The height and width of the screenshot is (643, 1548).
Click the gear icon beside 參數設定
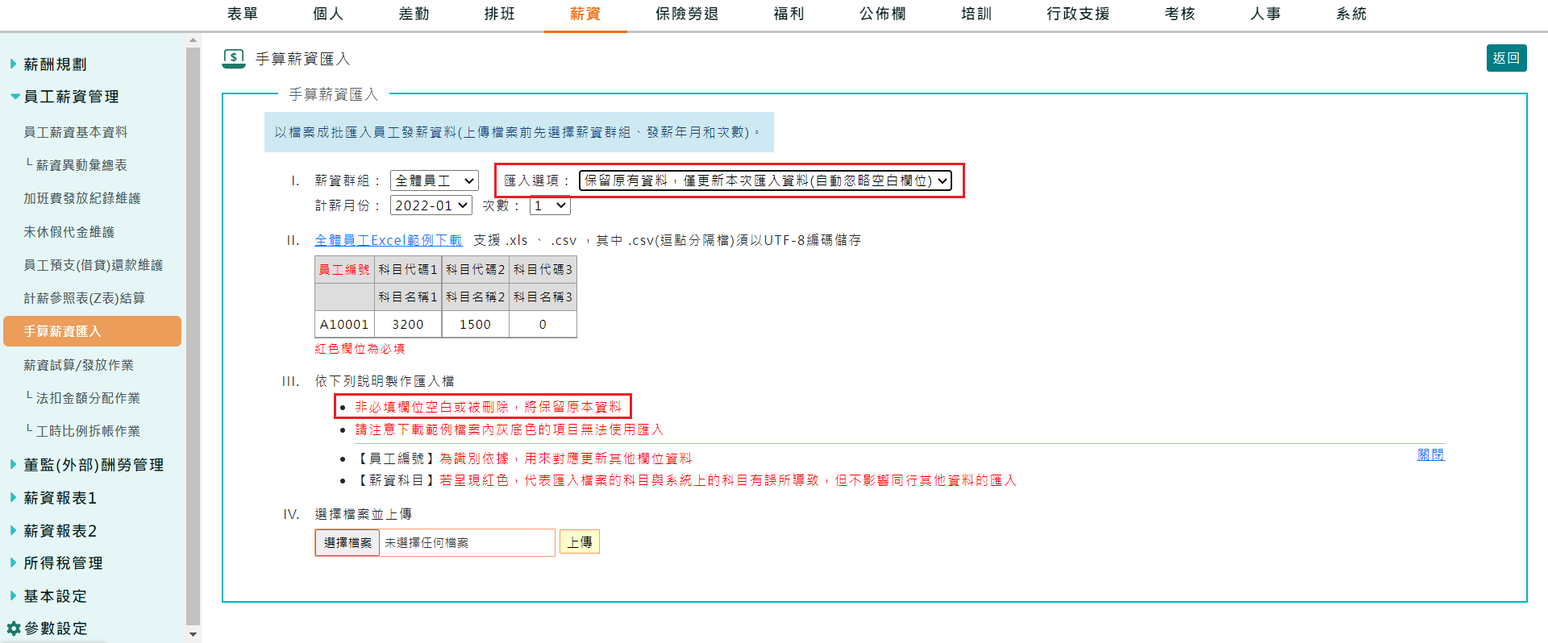(x=13, y=628)
